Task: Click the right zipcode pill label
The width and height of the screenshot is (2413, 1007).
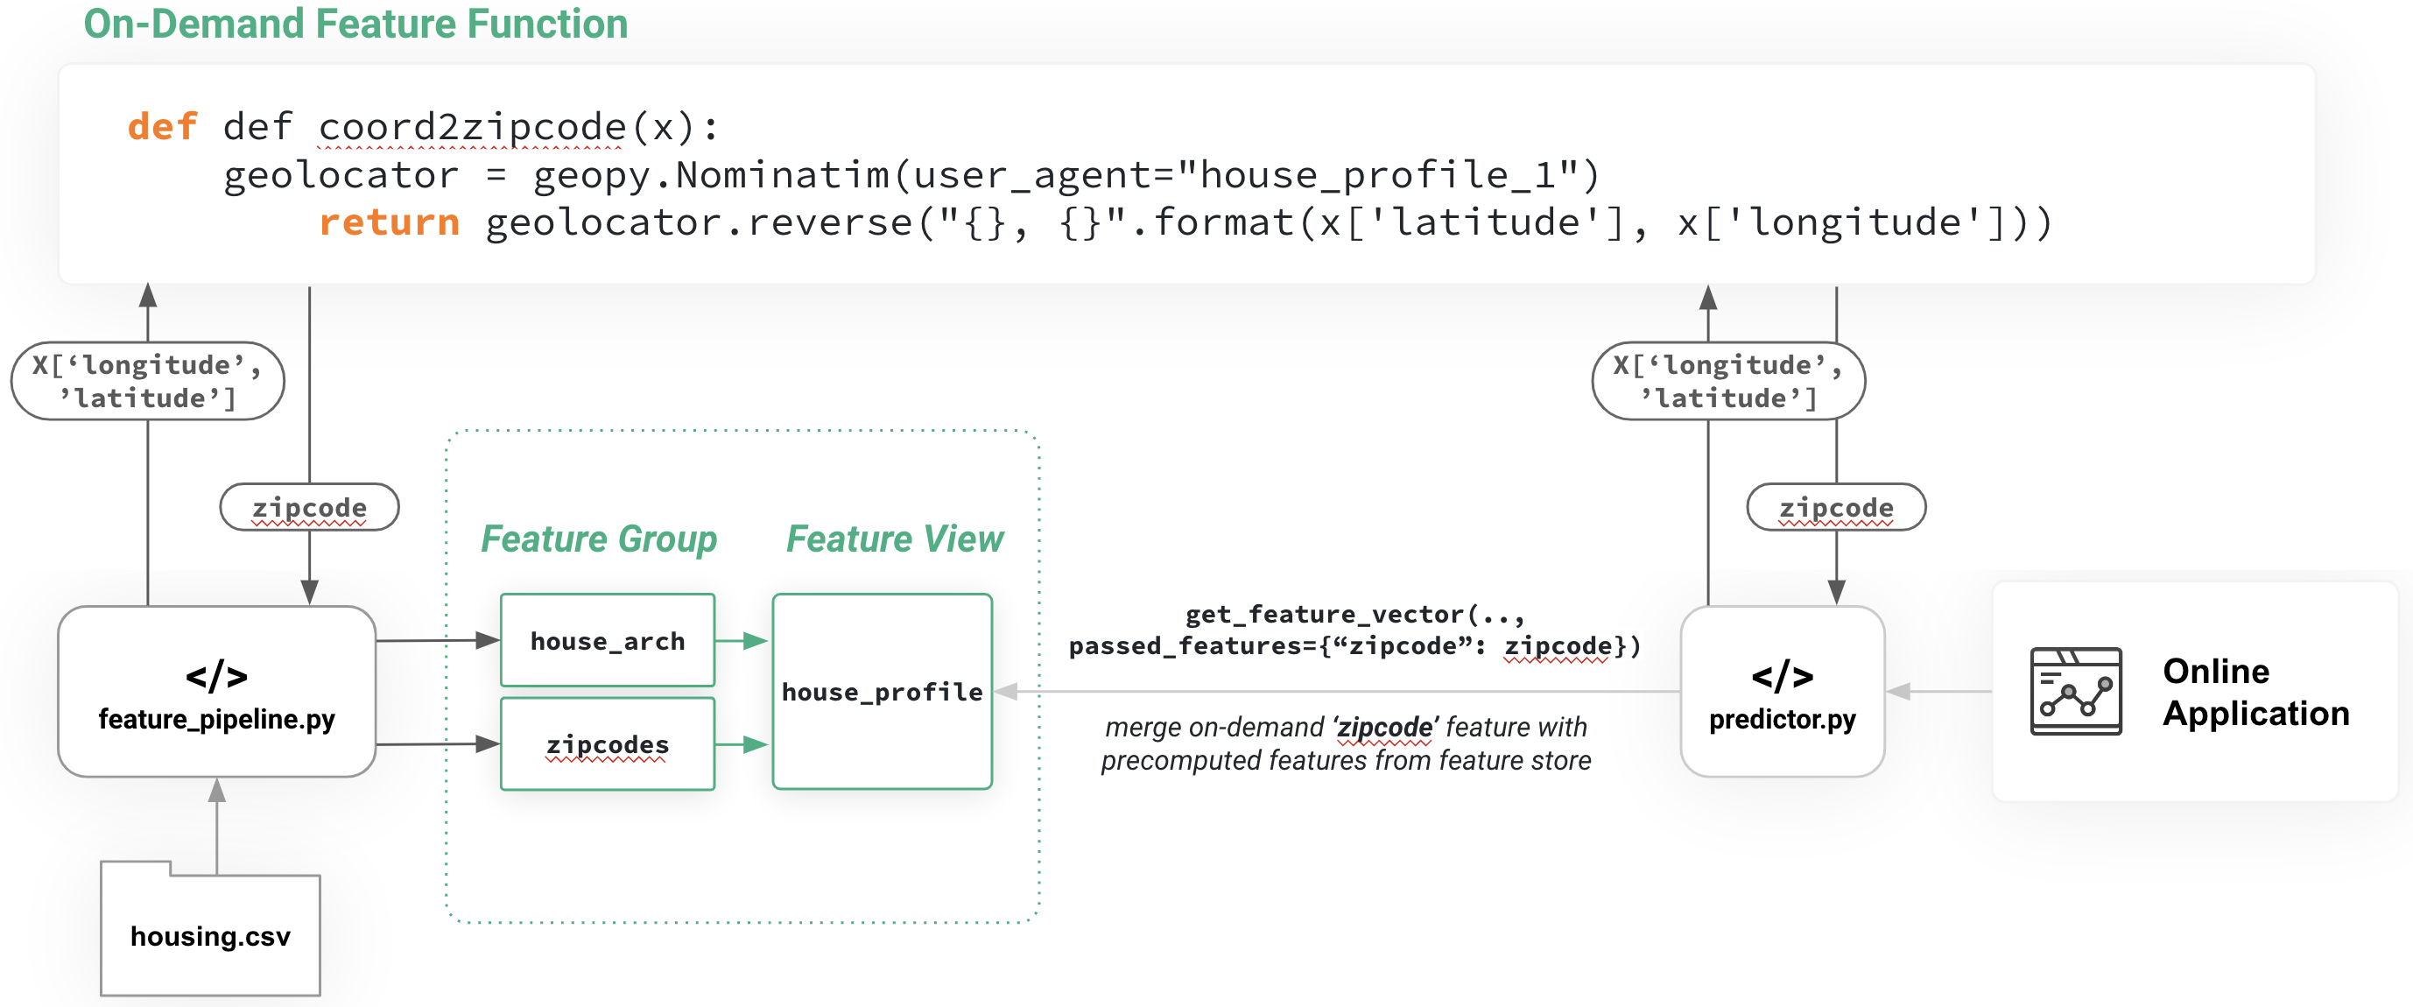Action: click(x=1835, y=507)
